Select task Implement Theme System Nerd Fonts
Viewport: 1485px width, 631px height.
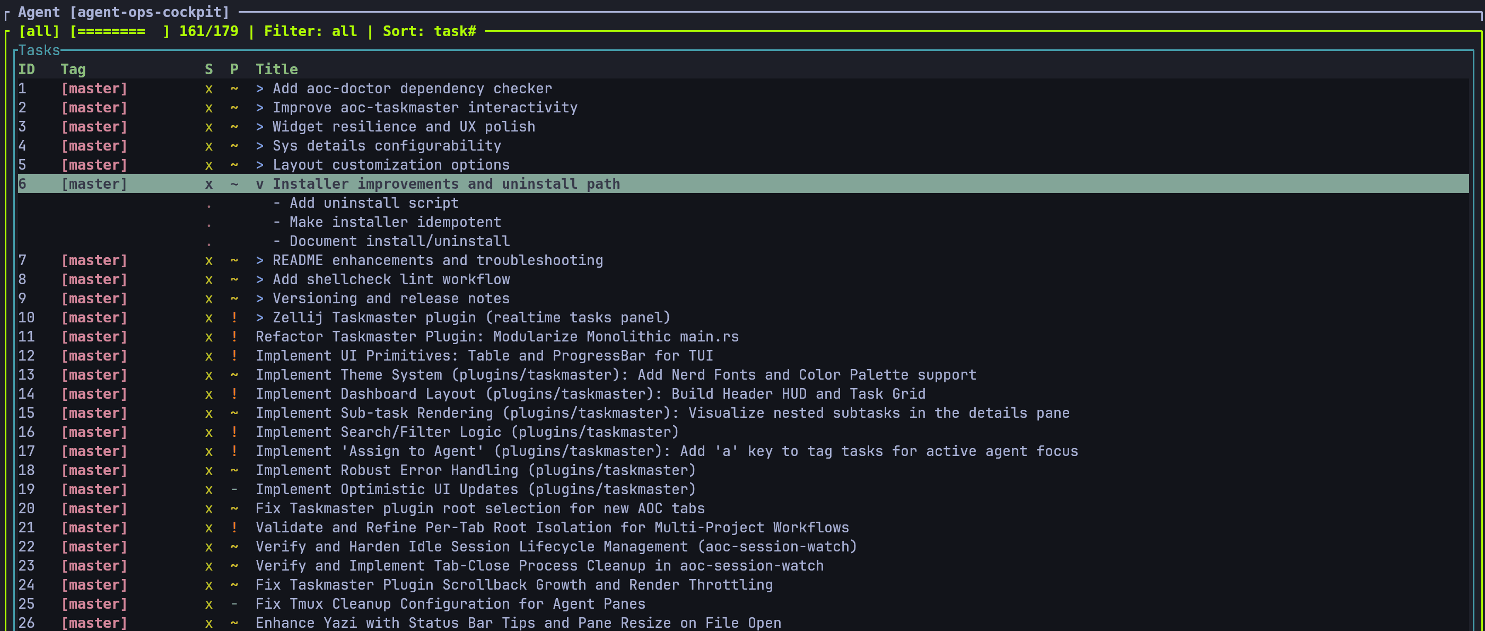pyautogui.click(x=616, y=374)
